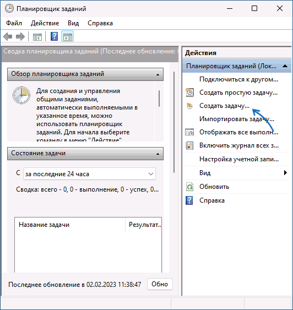
Task: Choose Отображать все выполняемые задачи text
Action: 238,132
